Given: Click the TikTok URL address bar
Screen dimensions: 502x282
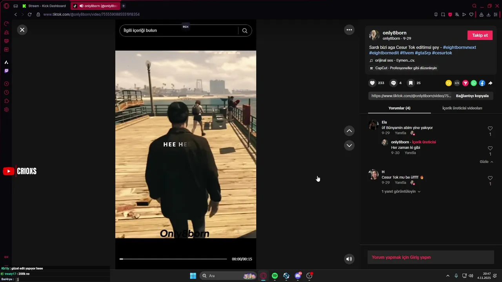Looking at the screenshot, I should coord(91,14).
